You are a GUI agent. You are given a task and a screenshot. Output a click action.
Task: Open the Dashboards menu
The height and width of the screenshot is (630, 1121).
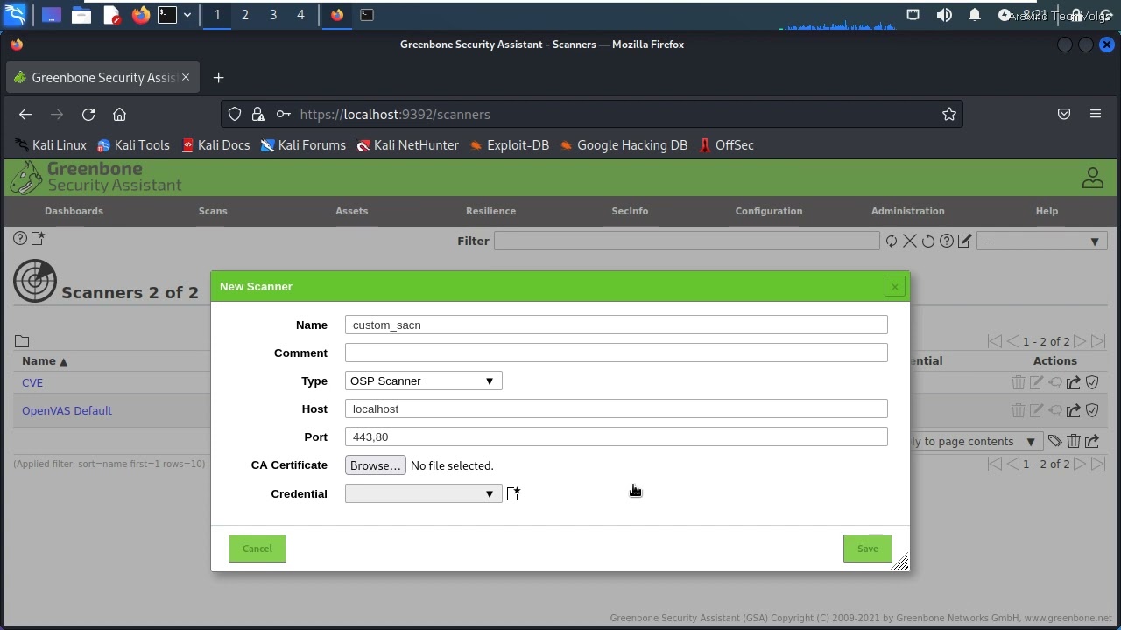[x=74, y=211]
